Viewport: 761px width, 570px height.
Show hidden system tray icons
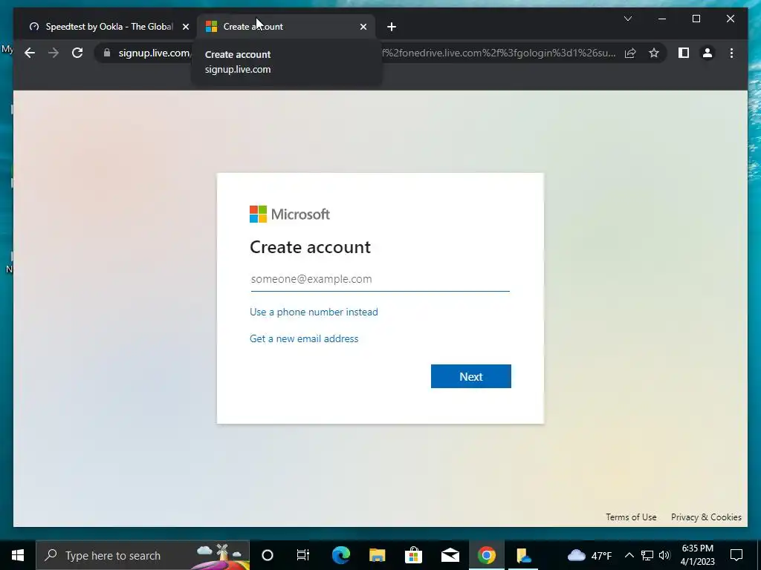point(629,555)
